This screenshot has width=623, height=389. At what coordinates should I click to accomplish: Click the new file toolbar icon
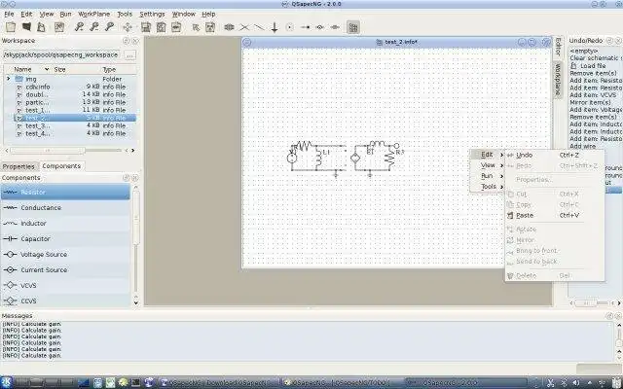point(11,27)
